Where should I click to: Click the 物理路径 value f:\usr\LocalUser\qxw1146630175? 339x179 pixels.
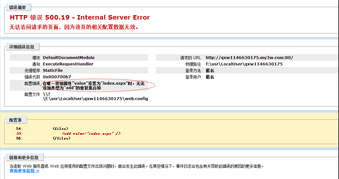point(244,64)
